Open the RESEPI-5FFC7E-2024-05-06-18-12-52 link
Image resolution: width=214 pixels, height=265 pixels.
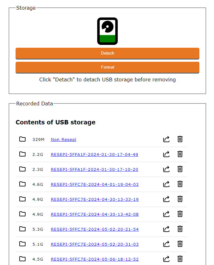click(x=95, y=259)
